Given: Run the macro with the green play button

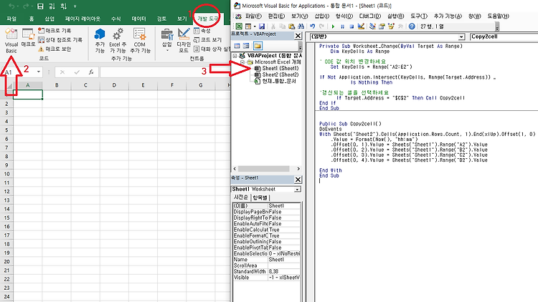Looking at the screenshot, I should click(333, 26).
